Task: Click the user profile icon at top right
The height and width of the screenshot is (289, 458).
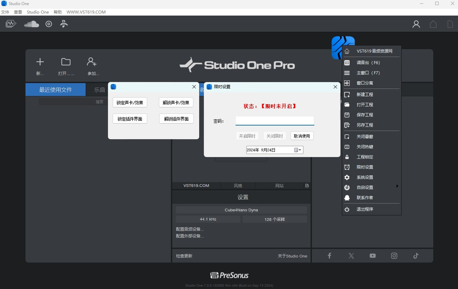Action: (x=417, y=24)
